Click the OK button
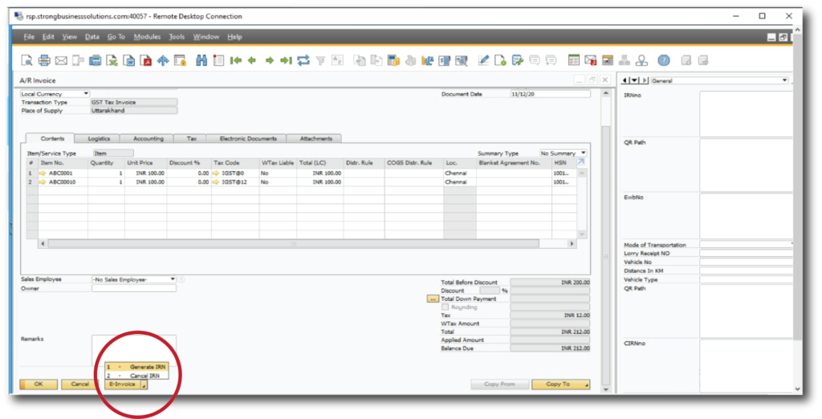The height and width of the screenshot is (419, 822). click(38, 384)
